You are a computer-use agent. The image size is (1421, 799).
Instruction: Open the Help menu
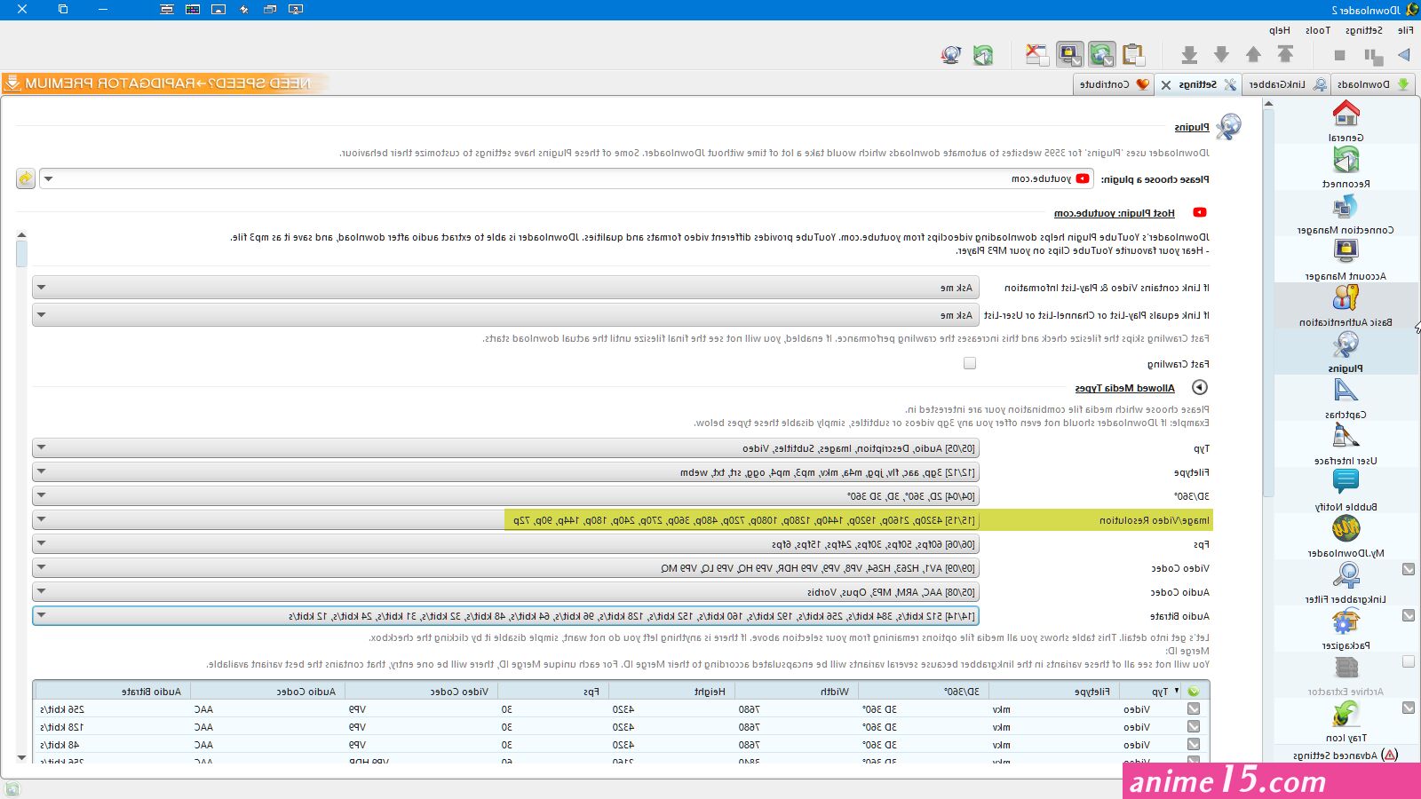tap(1280, 30)
